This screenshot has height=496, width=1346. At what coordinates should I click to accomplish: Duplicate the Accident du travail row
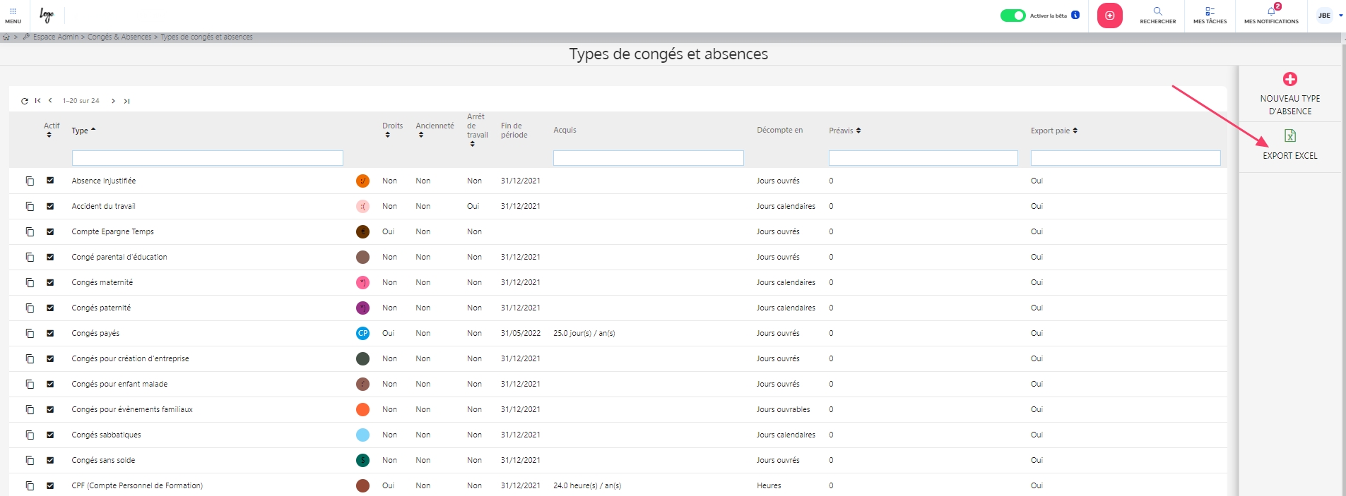(x=30, y=207)
